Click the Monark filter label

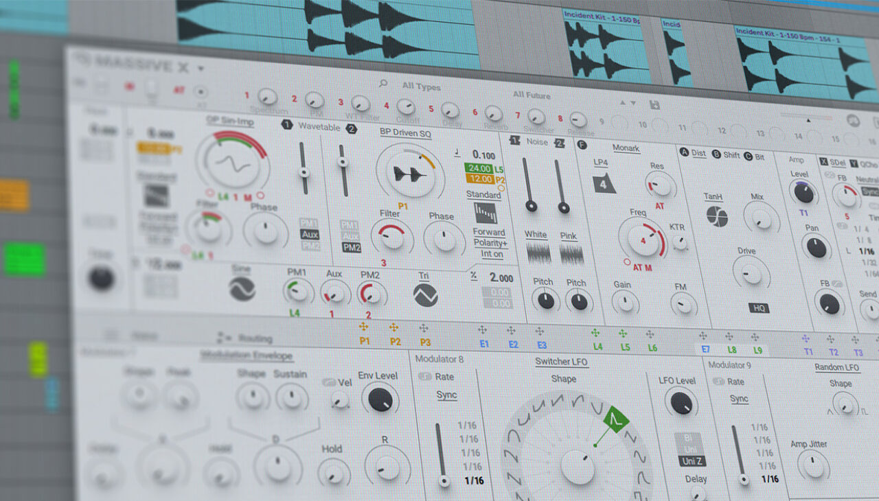(626, 149)
